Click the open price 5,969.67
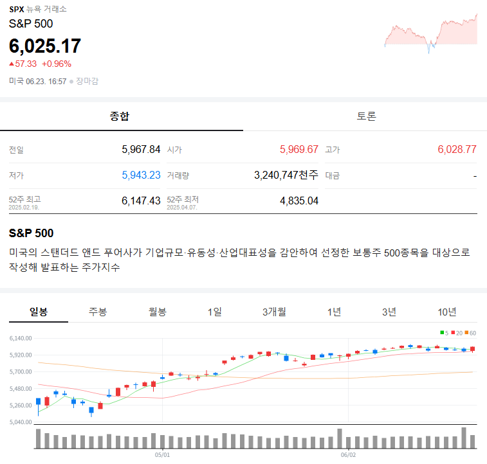Image resolution: width=487 pixels, height=464 pixels. pyautogui.click(x=299, y=150)
